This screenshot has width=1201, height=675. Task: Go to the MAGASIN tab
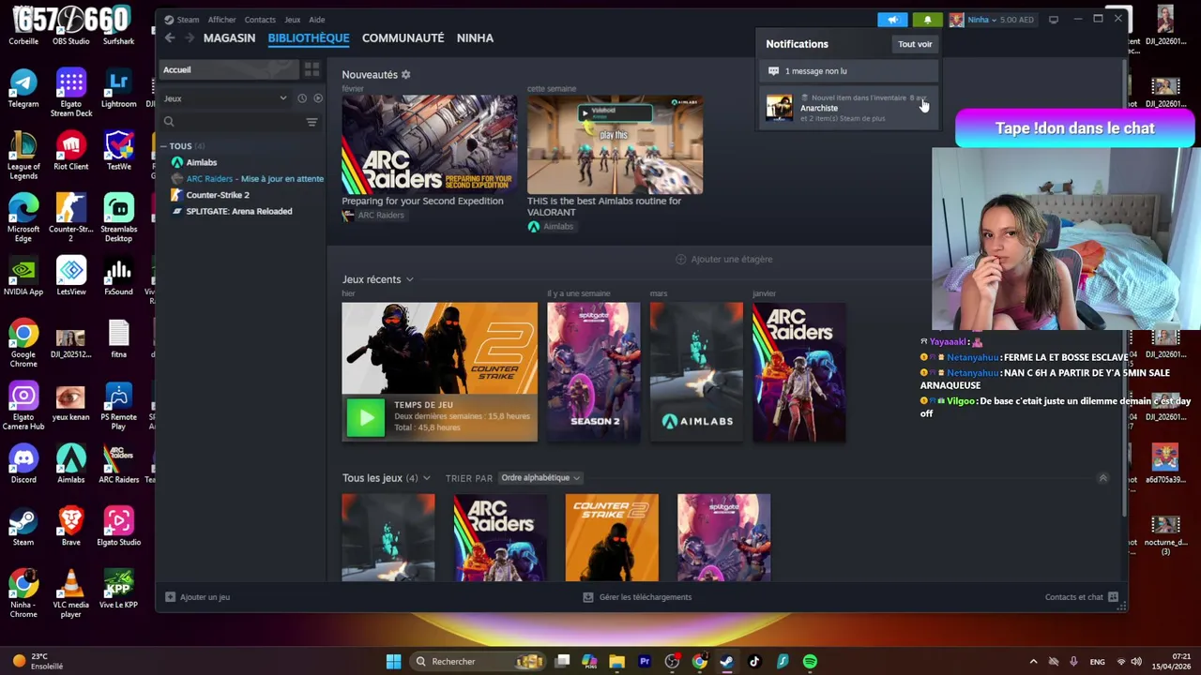(x=229, y=37)
